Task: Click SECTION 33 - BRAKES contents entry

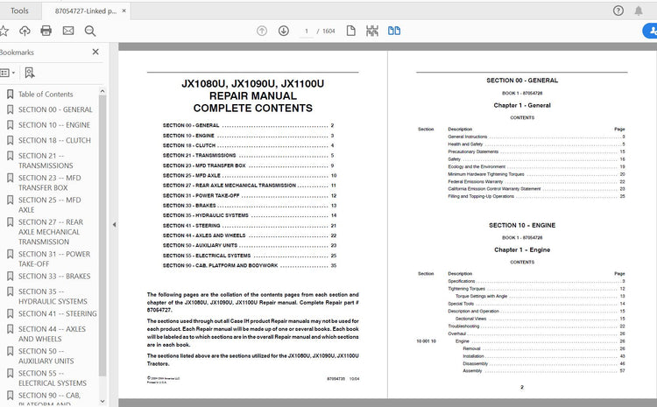Action: pos(250,206)
